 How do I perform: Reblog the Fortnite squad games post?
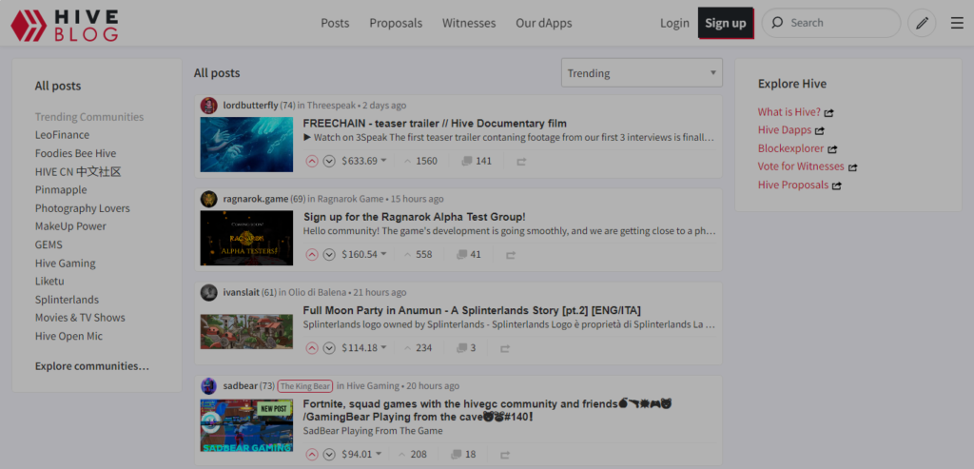(x=505, y=455)
